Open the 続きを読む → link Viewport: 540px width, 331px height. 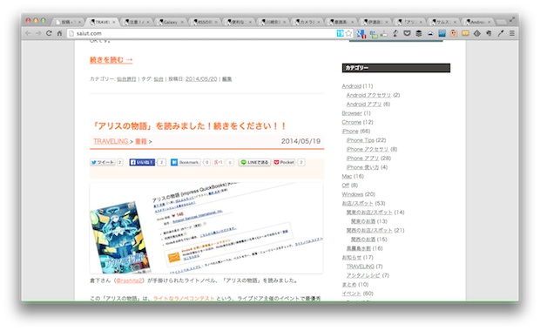[x=111, y=60]
